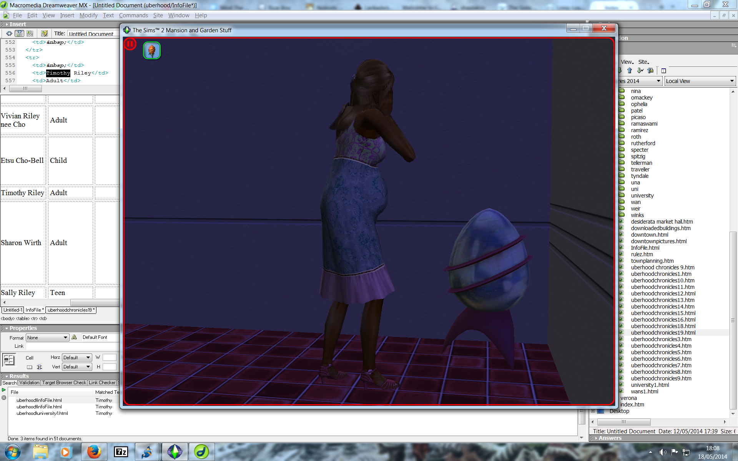
Task: Show Code view in document toolbar
Action: pyautogui.click(x=9, y=33)
